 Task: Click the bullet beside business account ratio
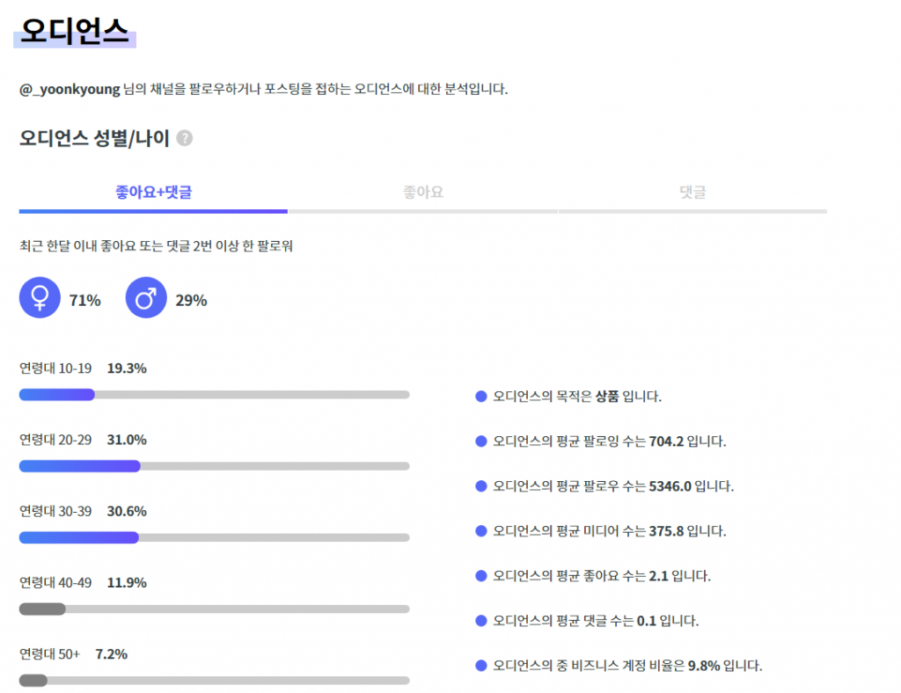(x=480, y=666)
